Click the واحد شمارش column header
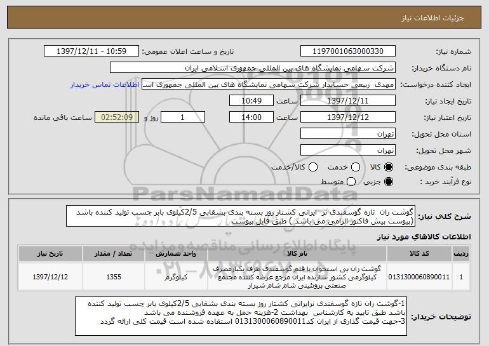Viewport: 489px width, 346px height. click(176, 254)
